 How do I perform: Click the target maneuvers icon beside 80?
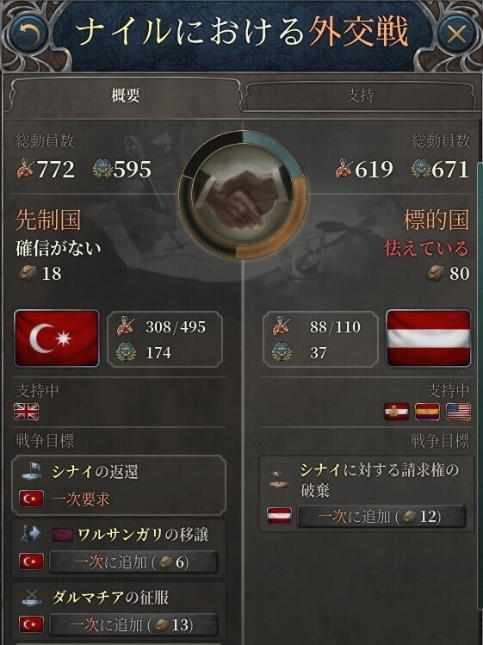point(436,273)
